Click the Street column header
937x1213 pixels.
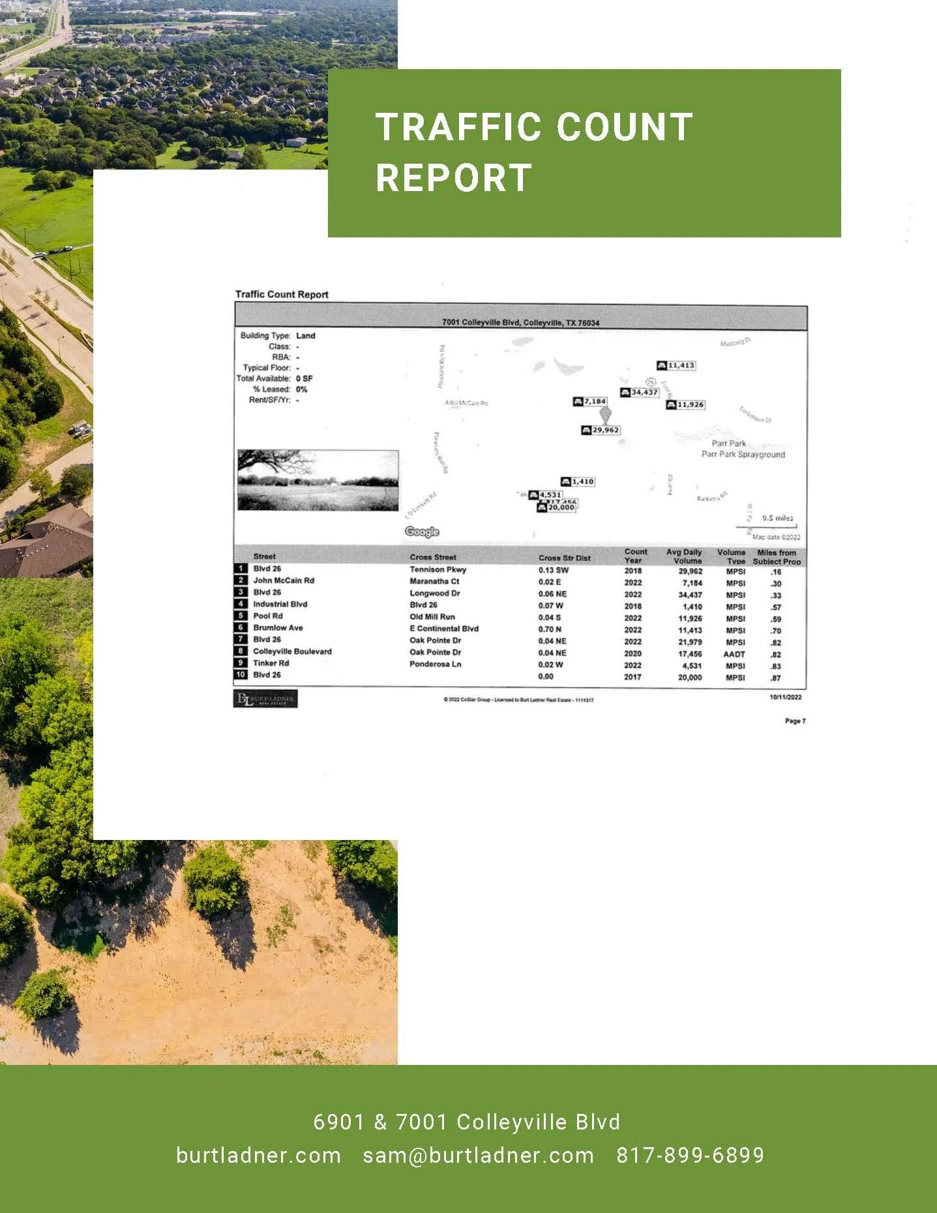[264, 556]
